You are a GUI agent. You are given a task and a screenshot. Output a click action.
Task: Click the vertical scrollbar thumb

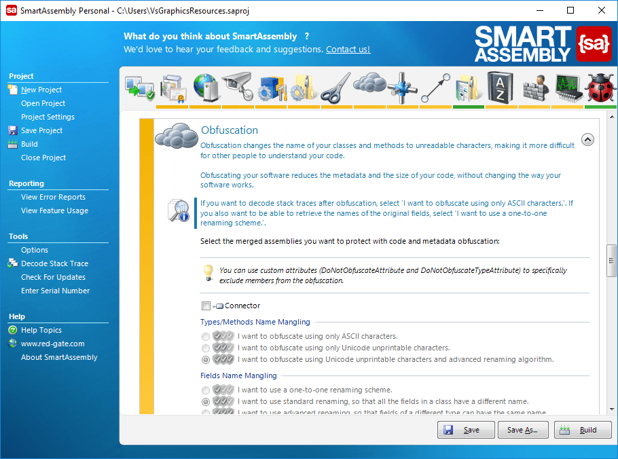click(611, 261)
